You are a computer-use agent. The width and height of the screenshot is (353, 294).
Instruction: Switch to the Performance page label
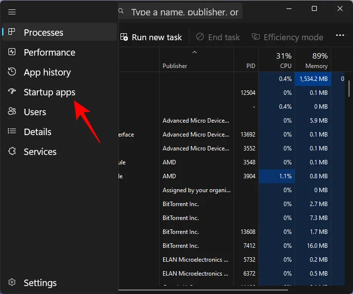(x=50, y=52)
